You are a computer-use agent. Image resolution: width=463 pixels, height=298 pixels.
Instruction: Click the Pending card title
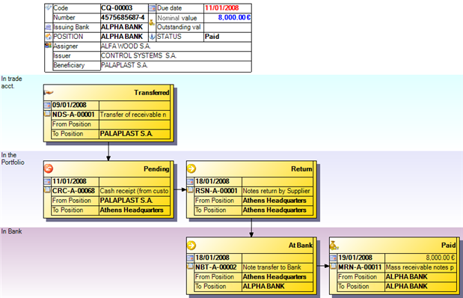click(156, 168)
